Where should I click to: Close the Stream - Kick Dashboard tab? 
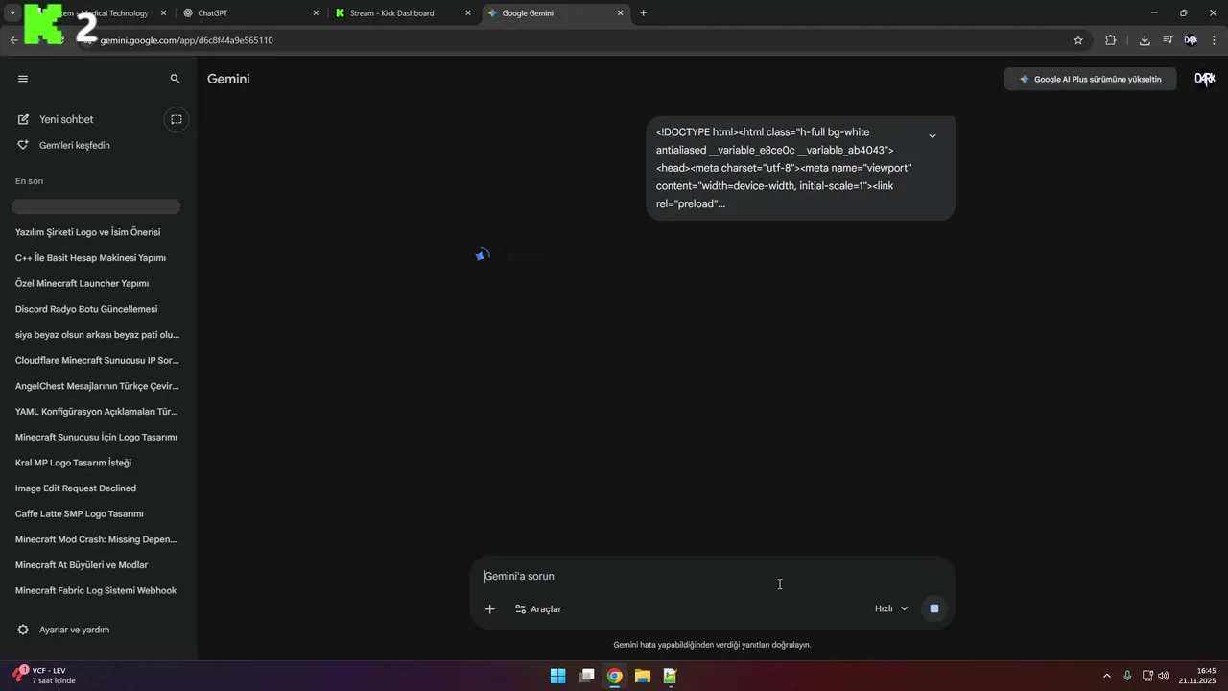pos(467,13)
